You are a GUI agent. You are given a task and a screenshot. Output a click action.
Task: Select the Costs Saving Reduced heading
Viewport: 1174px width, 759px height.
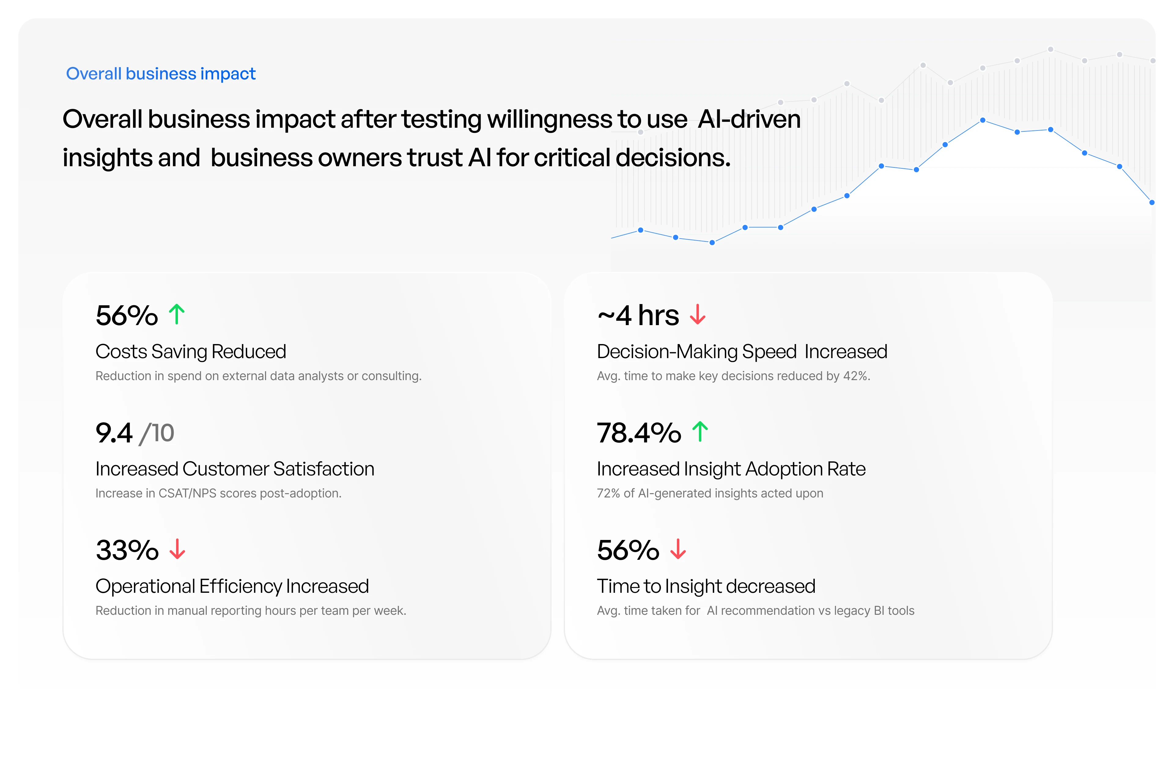[191, 351]
